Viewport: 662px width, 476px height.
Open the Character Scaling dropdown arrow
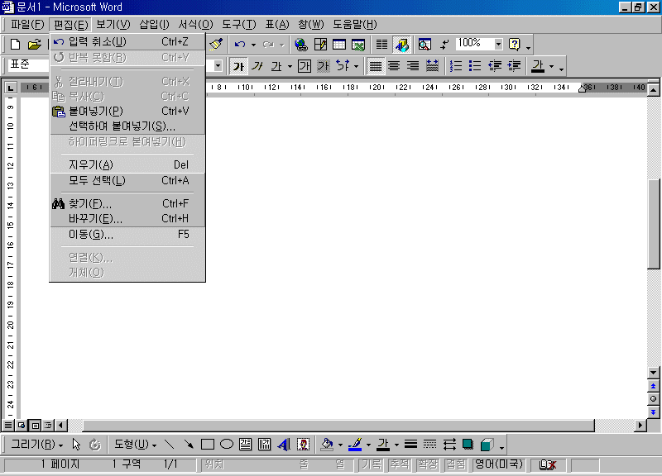coord(357,67)
